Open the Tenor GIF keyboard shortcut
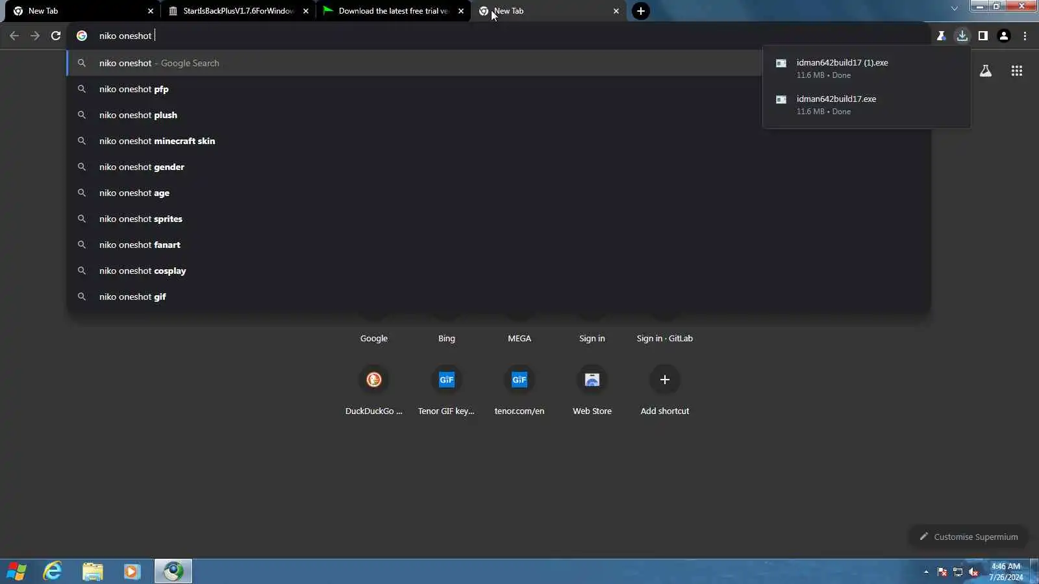1039x584 pixels. (447, 390)
